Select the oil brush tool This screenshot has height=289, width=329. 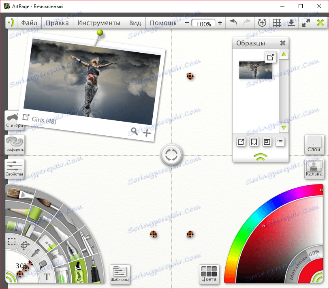click(18, 194)
